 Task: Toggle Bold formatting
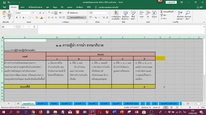point(17,18)
